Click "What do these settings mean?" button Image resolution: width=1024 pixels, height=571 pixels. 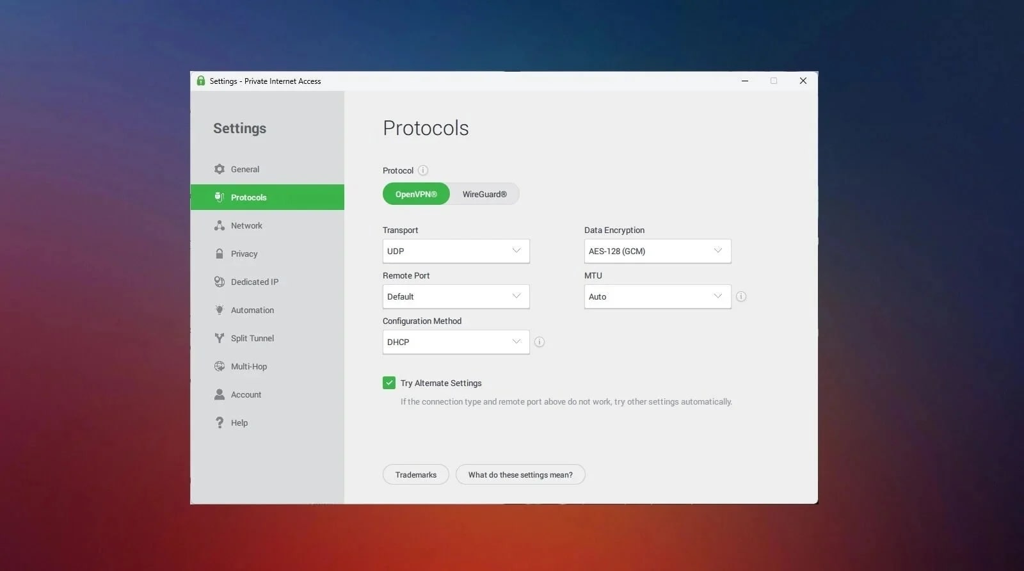point(520,474)
